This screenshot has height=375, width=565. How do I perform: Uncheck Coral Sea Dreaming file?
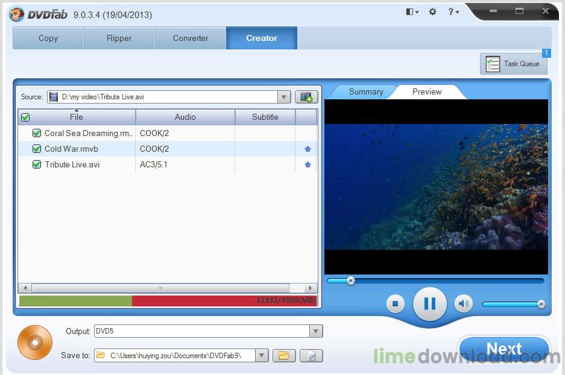point(36,133)
